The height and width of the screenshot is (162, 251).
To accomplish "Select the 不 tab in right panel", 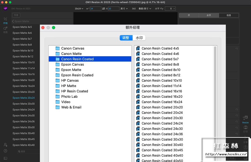I will (x=189, y=15).
